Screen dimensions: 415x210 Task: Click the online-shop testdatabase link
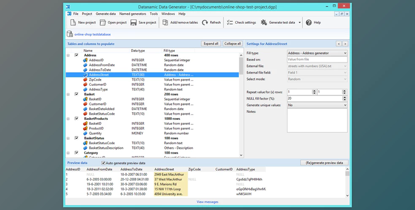tap(92, 34)
